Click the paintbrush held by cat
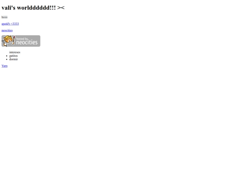 pos(13,40)
